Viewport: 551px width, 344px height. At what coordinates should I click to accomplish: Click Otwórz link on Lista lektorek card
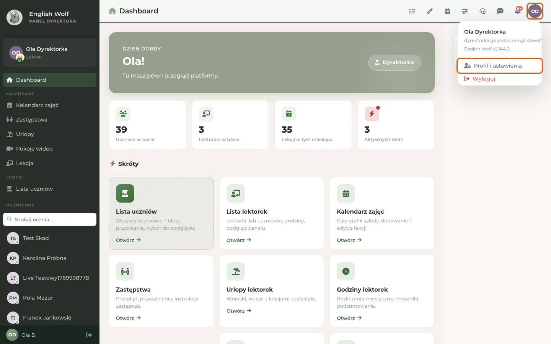[239, 240]
